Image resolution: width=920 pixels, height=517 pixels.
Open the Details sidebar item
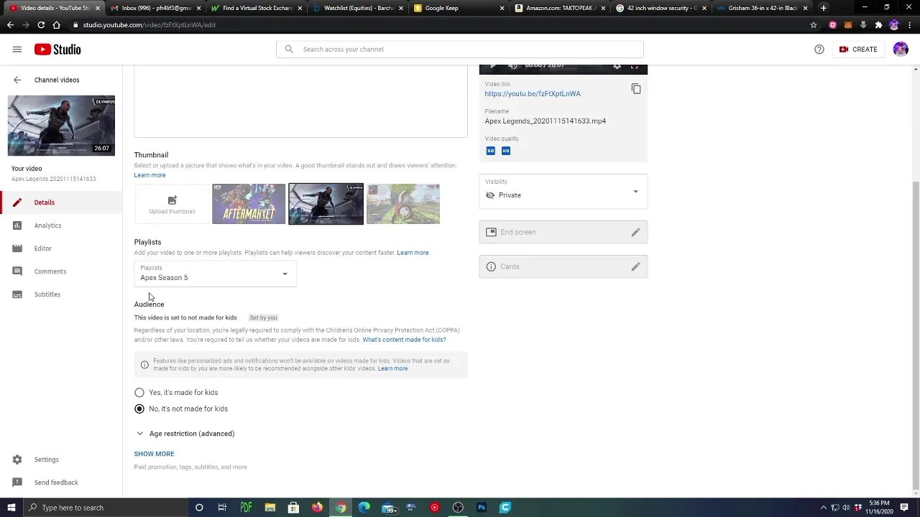click(x=61, y=202)
